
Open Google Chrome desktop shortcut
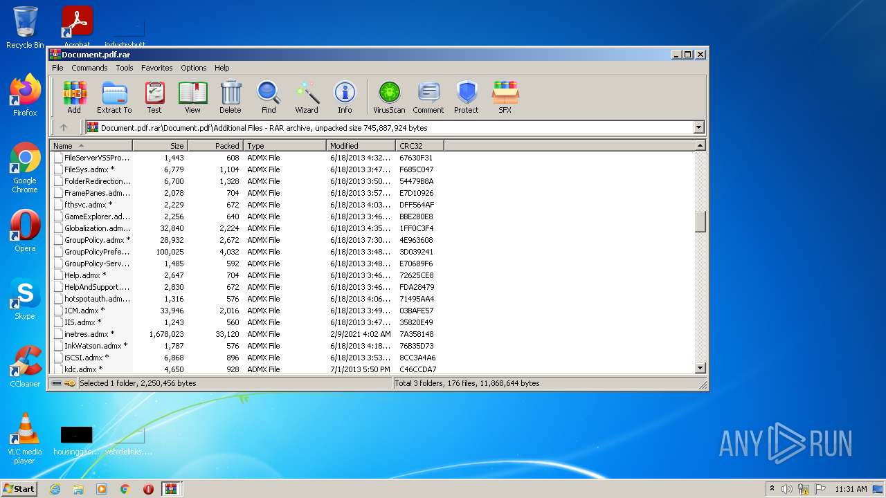point(25,168)
